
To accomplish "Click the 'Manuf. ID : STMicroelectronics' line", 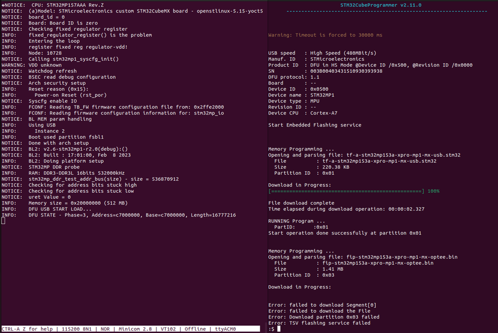I will pyautogui.click(x=316, y=59).
